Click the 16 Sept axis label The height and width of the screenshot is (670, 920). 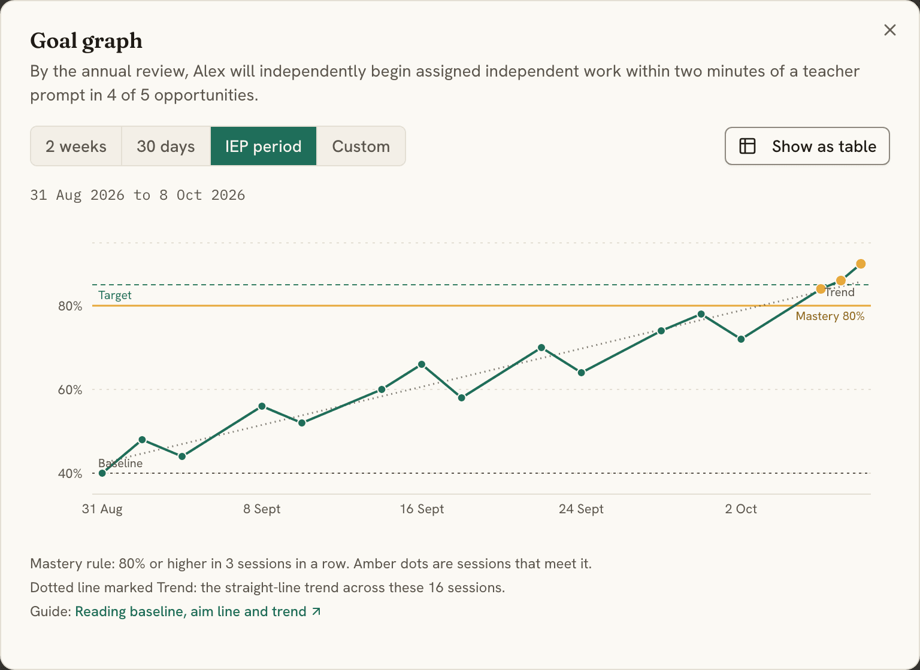[422, 509]
